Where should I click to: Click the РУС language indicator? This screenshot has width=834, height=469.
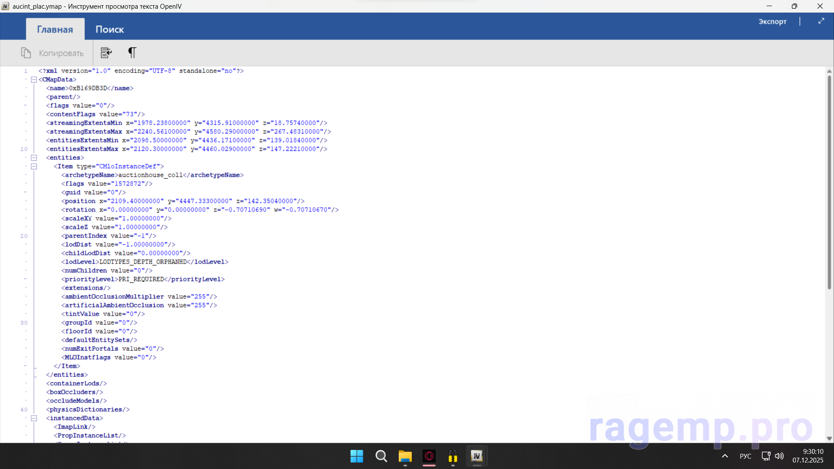tap(745, 456)
